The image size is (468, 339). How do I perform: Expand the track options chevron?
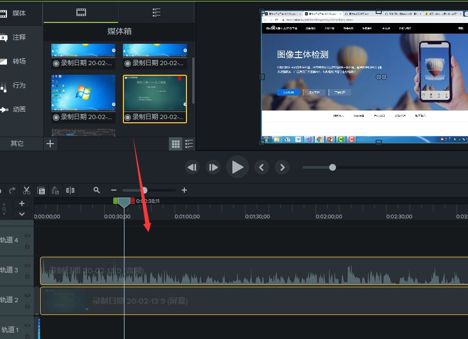point(22,214)
